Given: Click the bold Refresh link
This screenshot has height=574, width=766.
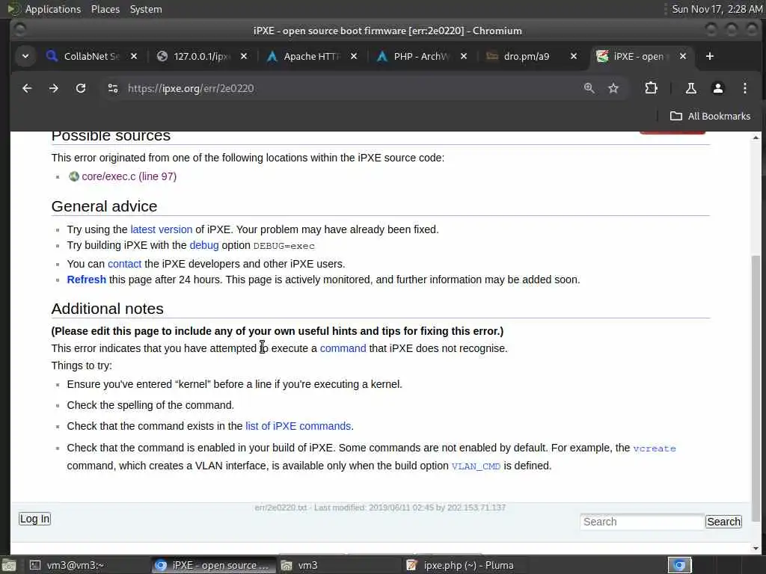Looking at the screenshot, I should pos(87,280).
